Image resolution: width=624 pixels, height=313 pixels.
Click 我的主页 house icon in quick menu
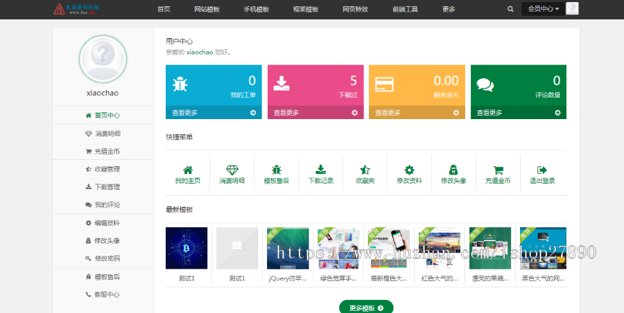[188, 170]
